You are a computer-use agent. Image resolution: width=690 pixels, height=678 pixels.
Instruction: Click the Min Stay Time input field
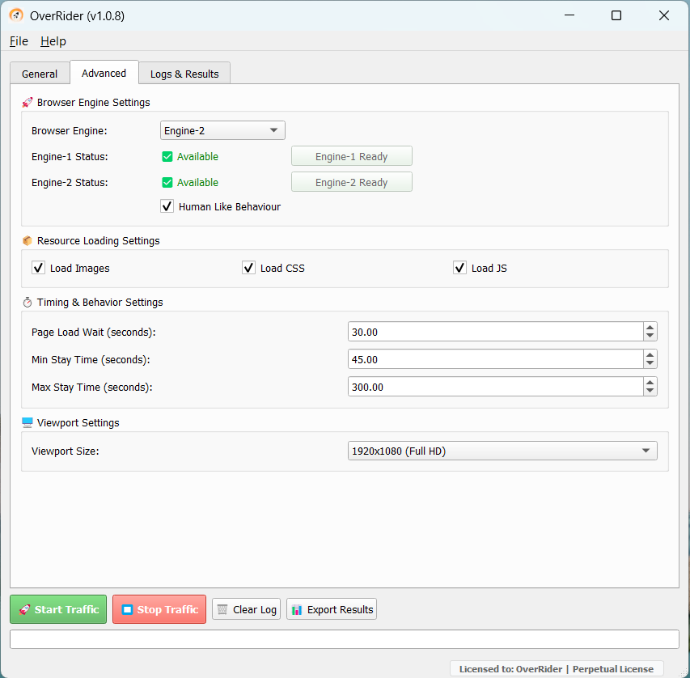click(x=495, y=359)
